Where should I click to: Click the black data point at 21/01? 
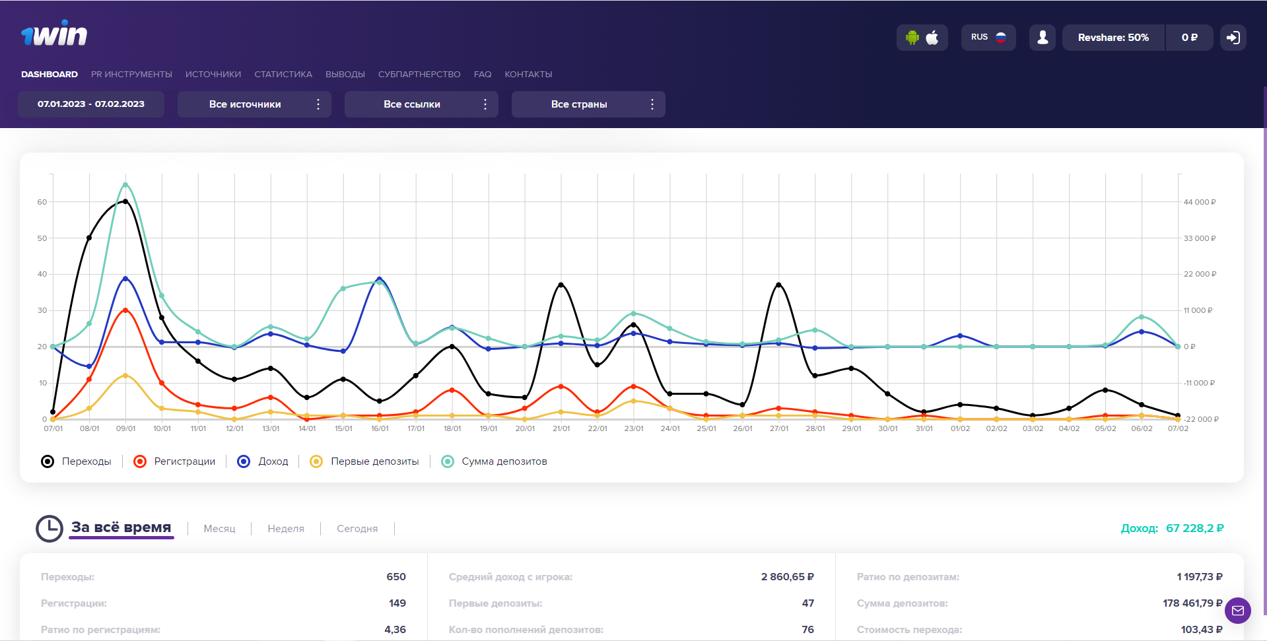click(x=561, y=285)
